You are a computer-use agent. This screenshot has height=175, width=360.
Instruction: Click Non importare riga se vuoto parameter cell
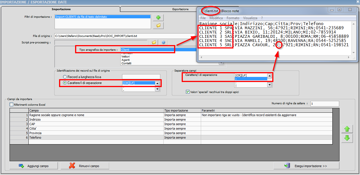(x=267, y=115)
